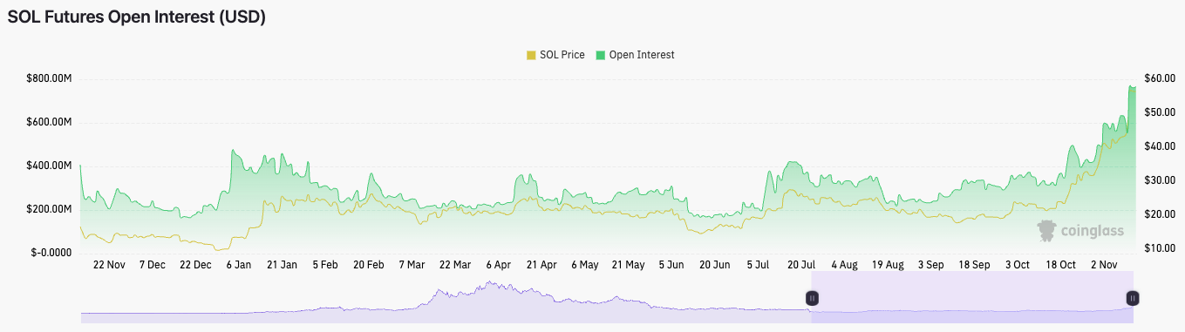Click the $10.00 right axis label
The height and width of the screenshot is (332, 1185).
click(x=1161, y=248)
